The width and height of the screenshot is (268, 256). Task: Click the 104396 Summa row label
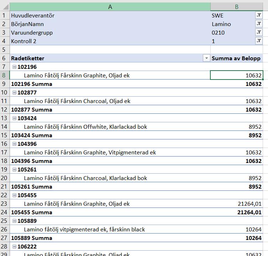[32, 161]
